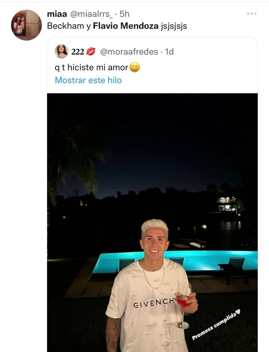Viewport: 269px width, 352px height.
Task: Open the @moraafredes handle
Action: [x=129, y=52]
